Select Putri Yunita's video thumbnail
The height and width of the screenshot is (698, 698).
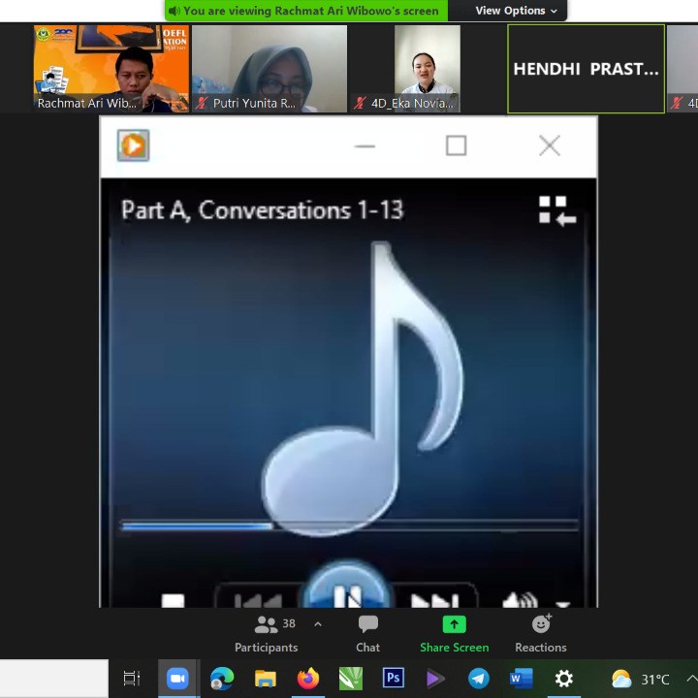pyautogui.click(x=269, y=69)
